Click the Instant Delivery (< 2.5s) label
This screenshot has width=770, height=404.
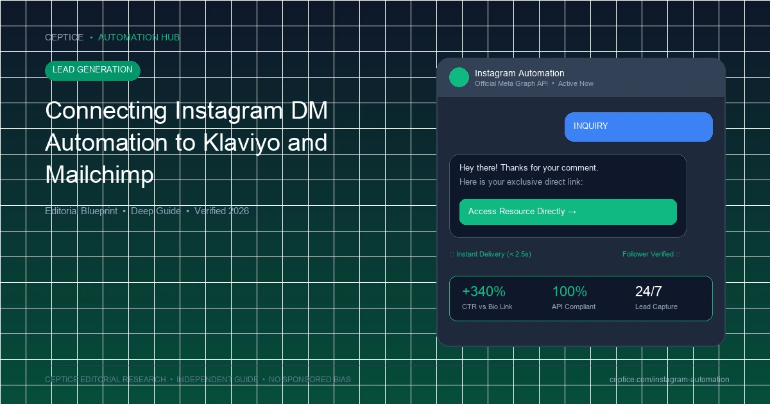(x=493, y=255)
